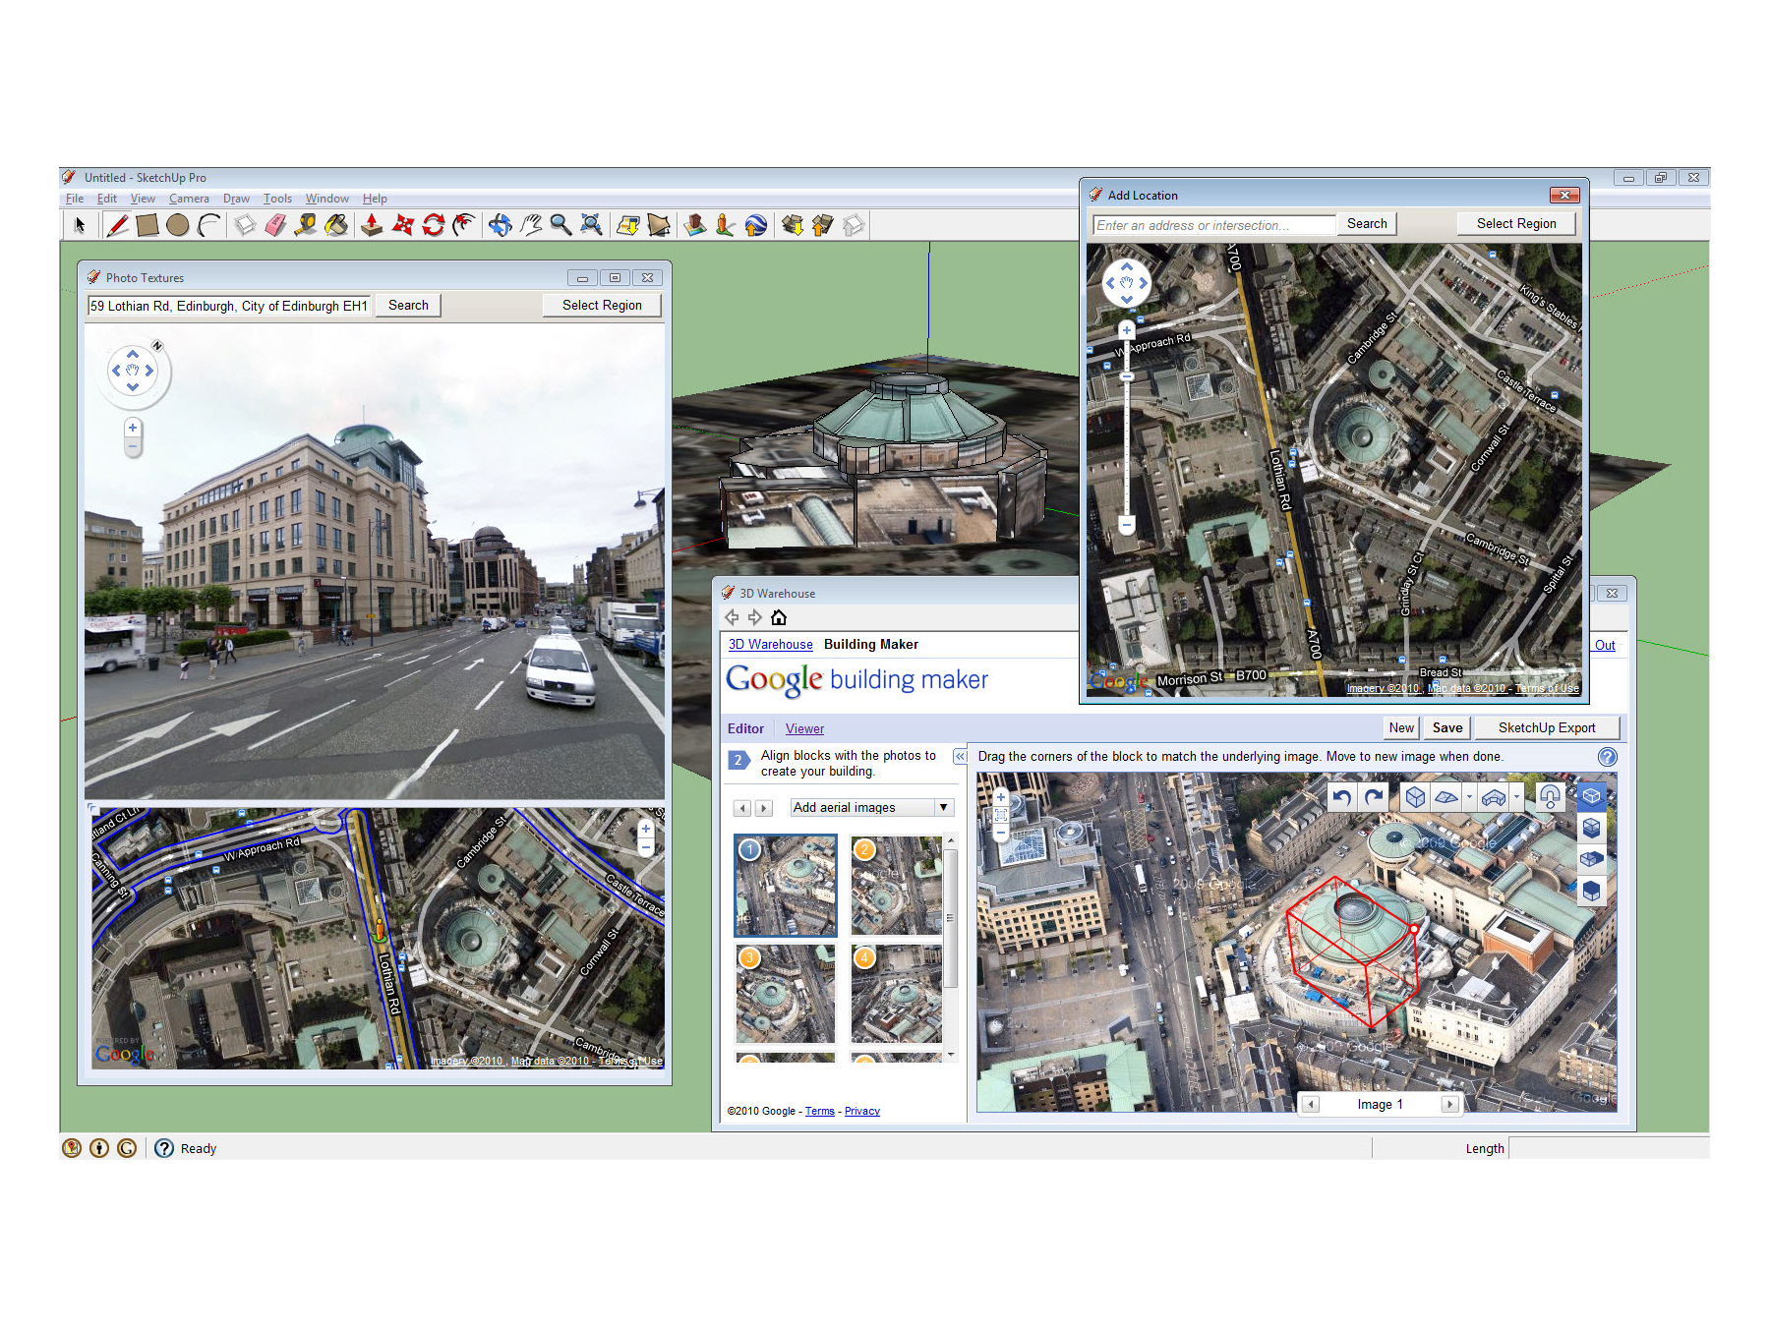The width and height of the screenshot is (1770, 1327).
Task: Select aerial image thumbnail 2
Action: (896, 885)
